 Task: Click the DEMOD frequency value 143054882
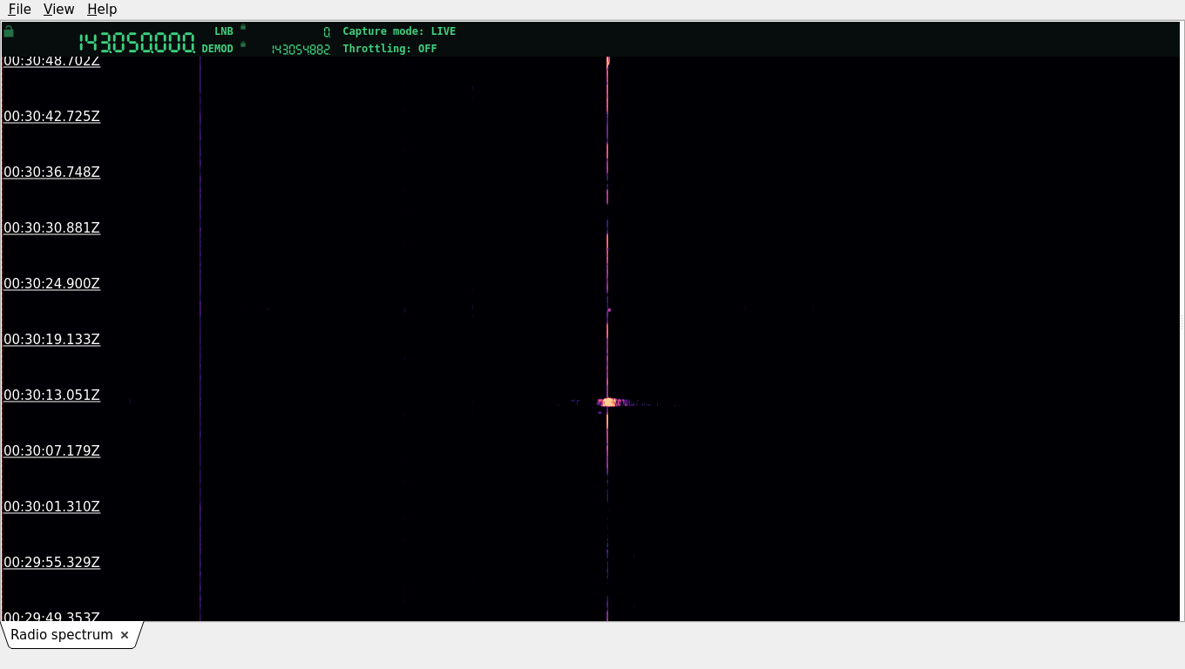pyautogui.click(x=301, y=50)
